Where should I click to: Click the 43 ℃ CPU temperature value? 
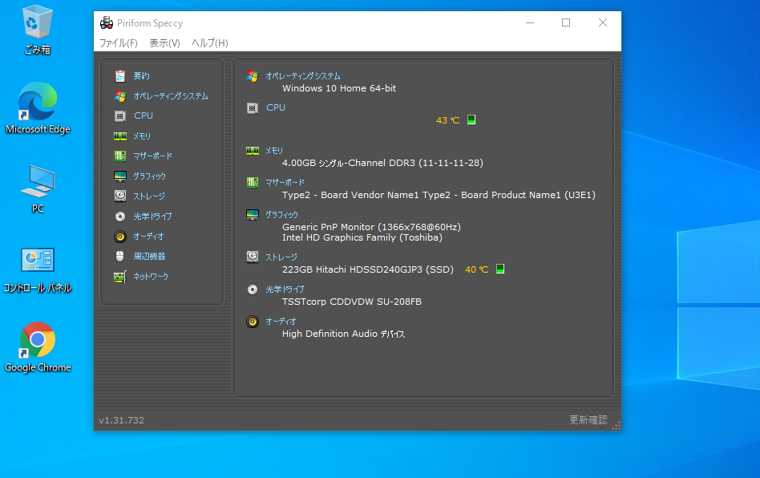click(447, 120)
